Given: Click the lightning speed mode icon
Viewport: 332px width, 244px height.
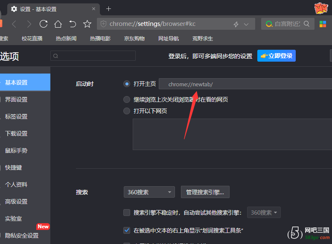Looking at the screenshot, I should click(x=236, y=24).
